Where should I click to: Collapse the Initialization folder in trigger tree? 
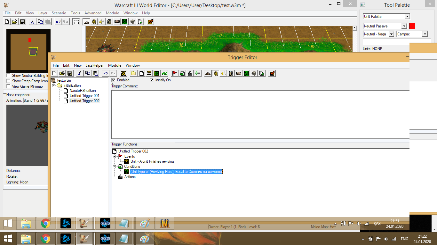[x=54, y=85]
